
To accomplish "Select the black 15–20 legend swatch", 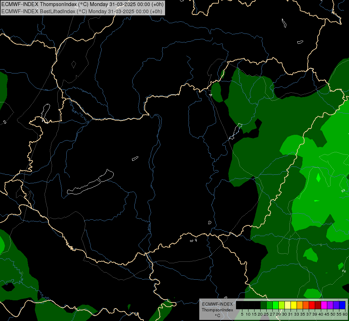I will (257, 305).
